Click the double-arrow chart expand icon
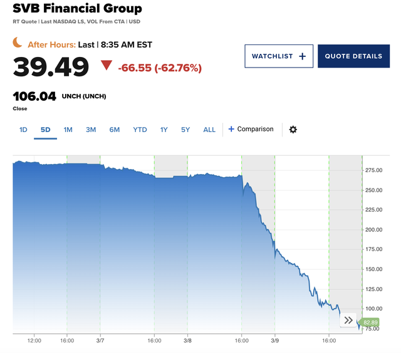Screen dimensions: 401x353 click(348, 320)
